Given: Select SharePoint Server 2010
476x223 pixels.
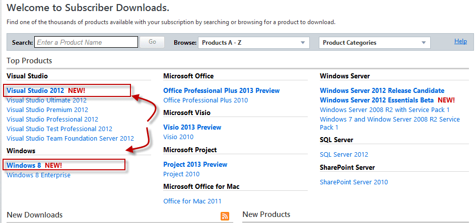Looking at the screenshot, I should (354, 182).
